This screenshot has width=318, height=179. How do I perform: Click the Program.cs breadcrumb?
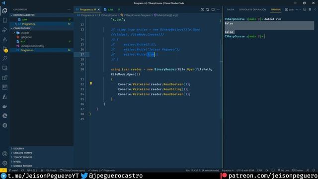coord(86,15)
